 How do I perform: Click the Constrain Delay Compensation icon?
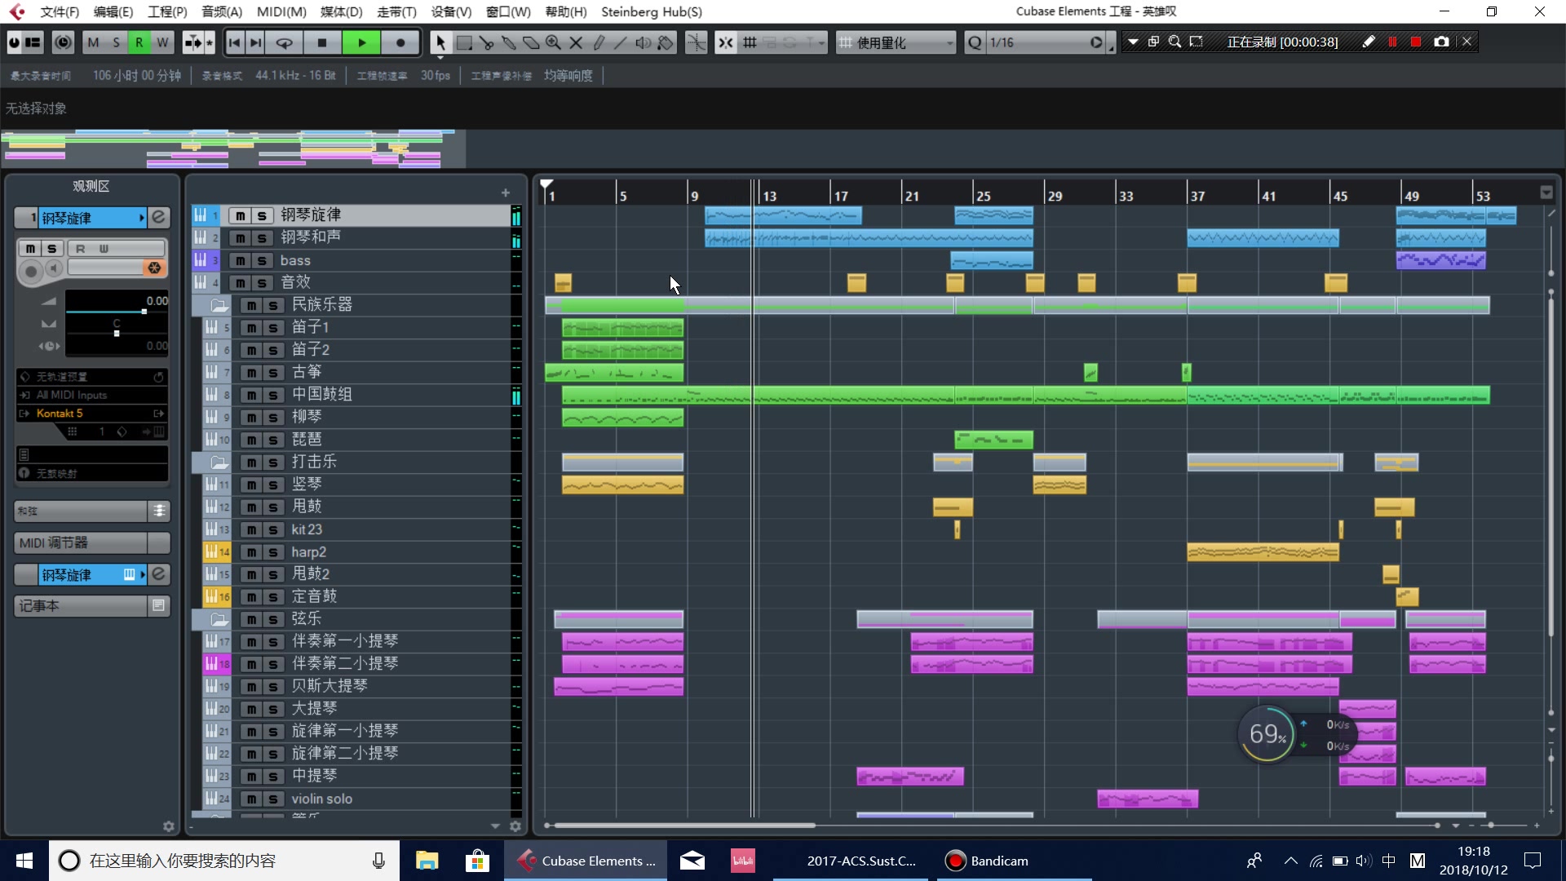tap(63, 42)
